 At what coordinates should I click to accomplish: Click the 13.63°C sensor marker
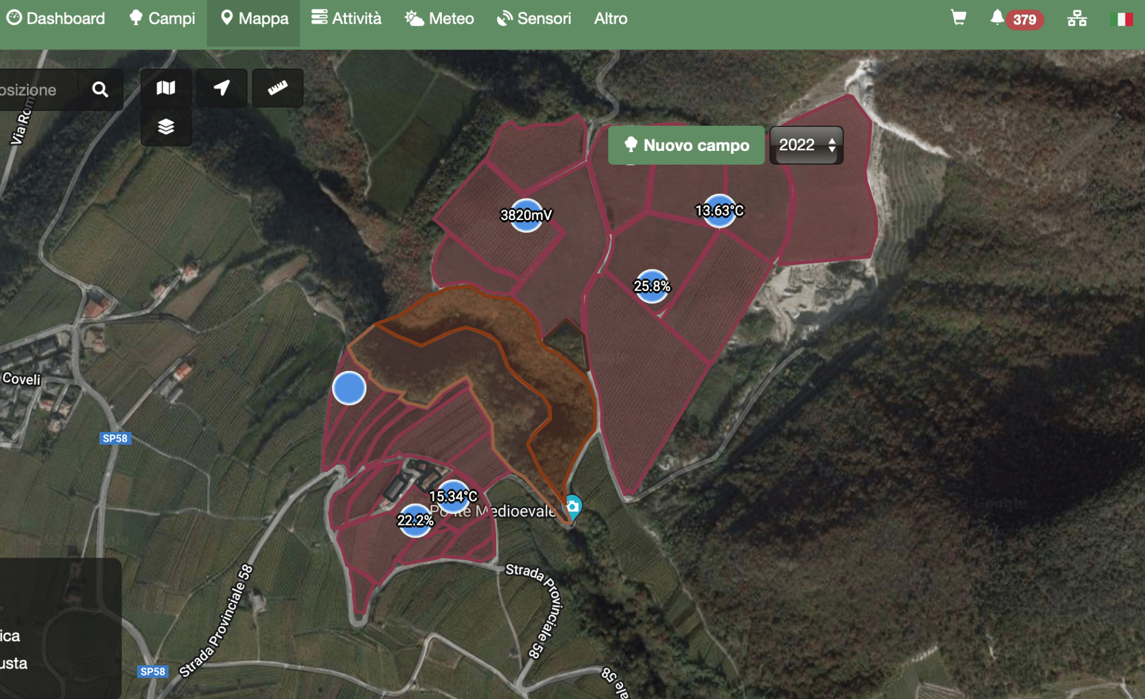click(719, 211)
